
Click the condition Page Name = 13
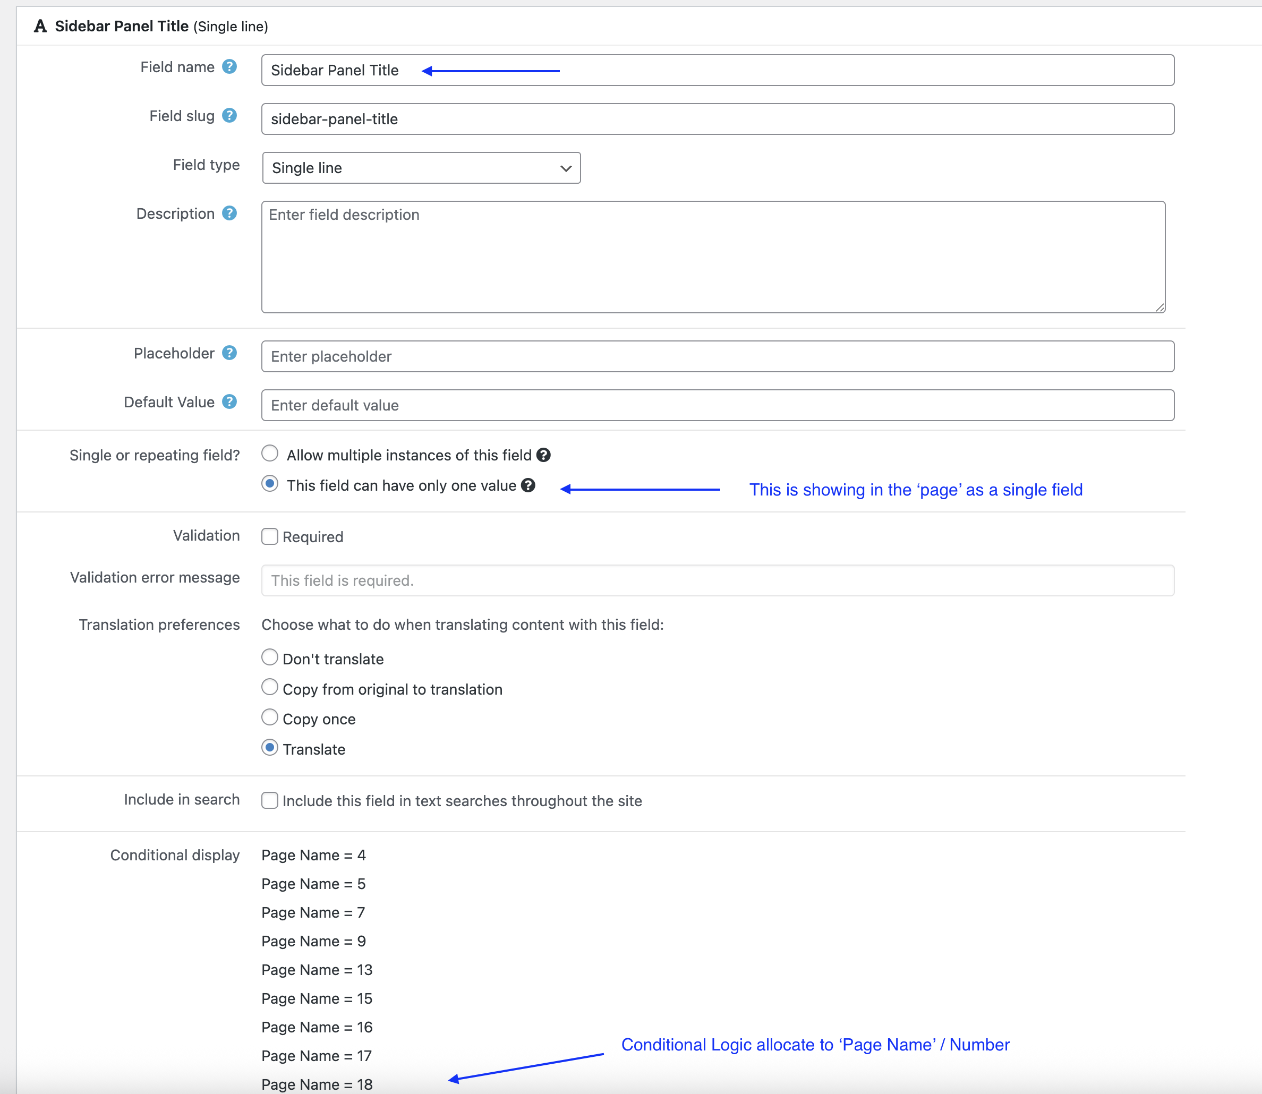(317, 970)
